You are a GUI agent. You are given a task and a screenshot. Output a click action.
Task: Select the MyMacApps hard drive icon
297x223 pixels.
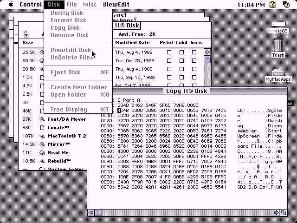(278, 72)
